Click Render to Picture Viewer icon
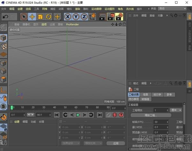 click(111, 17)
